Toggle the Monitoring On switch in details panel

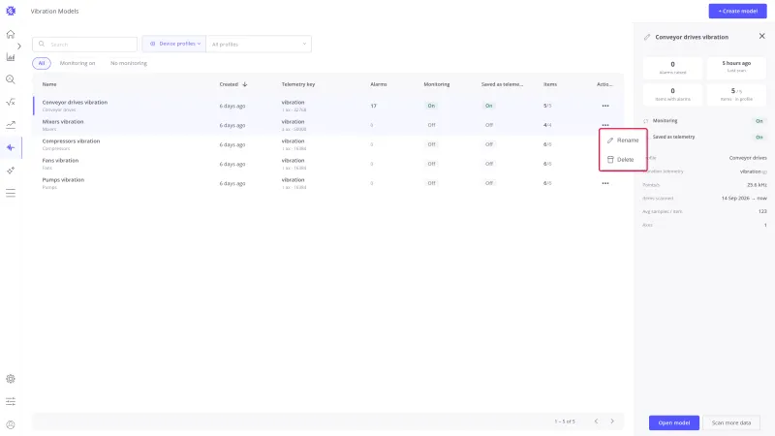pyautogui.click(x=759, y=121)
